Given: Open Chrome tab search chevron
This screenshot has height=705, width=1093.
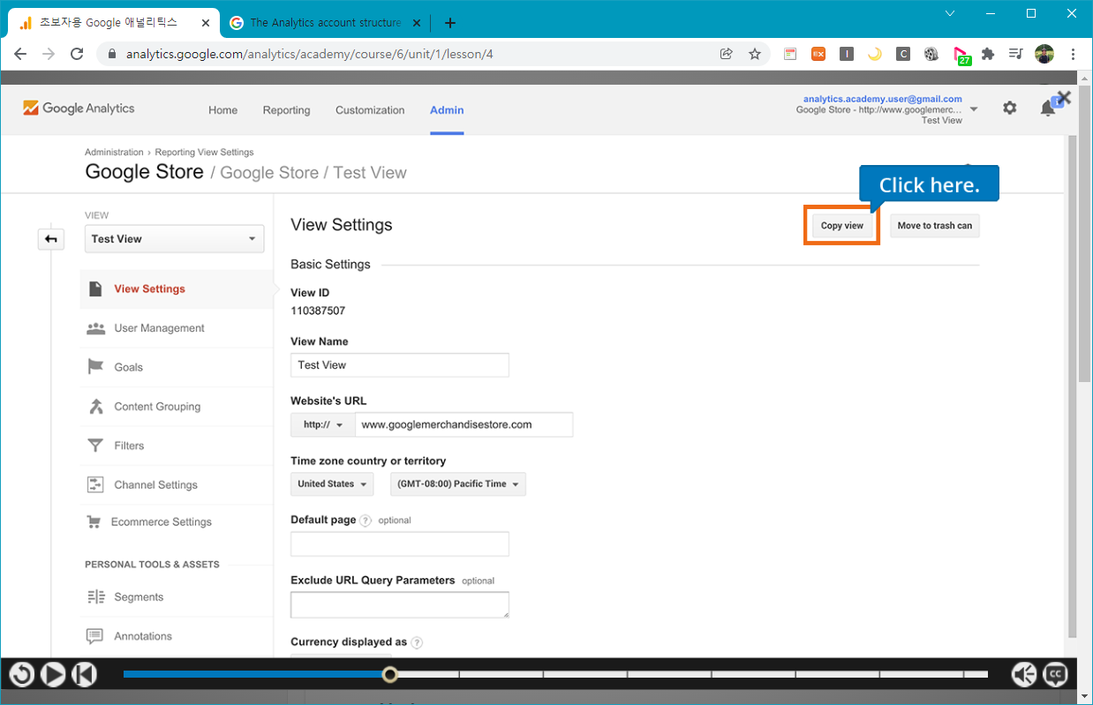Looking at the screenshot, I should click(x=950, y=13).
